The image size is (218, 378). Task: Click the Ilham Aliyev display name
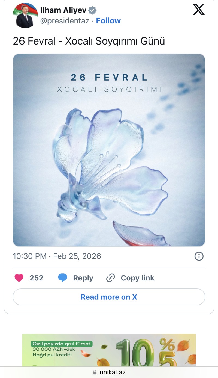[x=63, y=11]
